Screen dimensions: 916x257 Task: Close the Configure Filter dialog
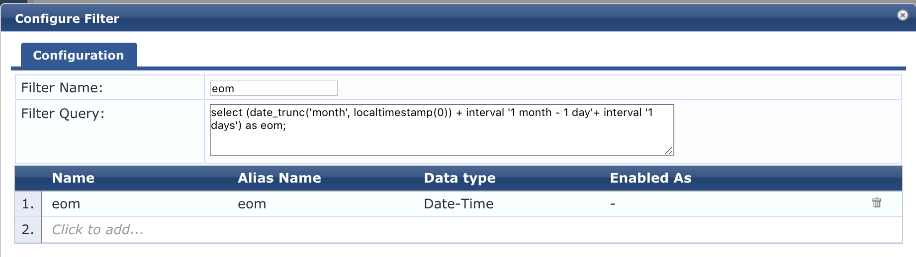click(903, 15)
